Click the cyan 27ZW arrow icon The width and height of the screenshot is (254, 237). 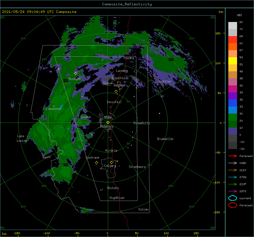[233, 177]
